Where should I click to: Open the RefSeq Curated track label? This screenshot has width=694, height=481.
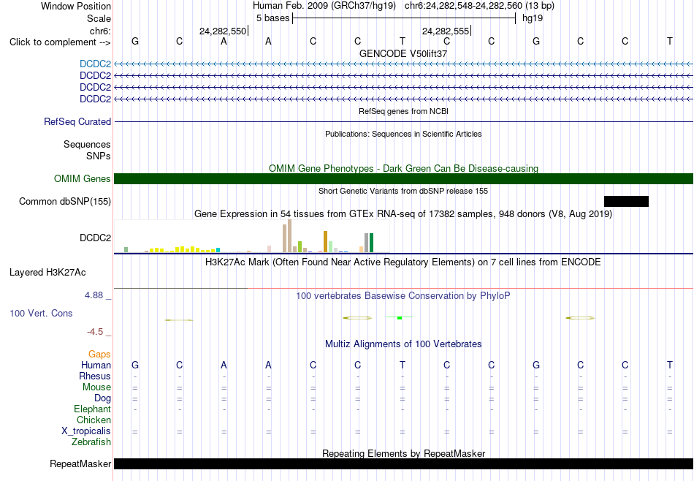click(77, 122)
